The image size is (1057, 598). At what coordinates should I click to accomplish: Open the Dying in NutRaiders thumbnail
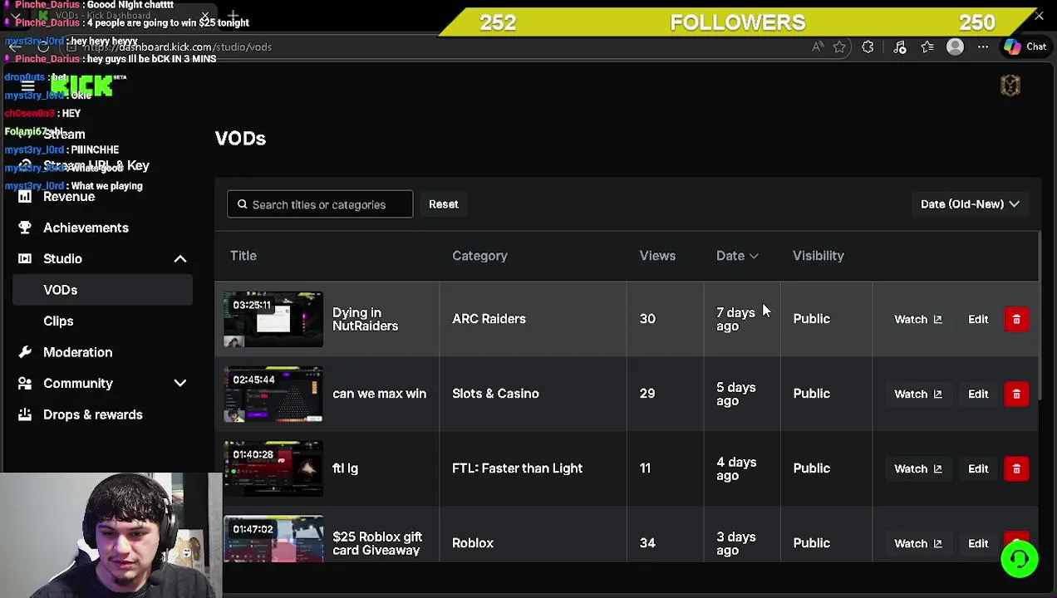click(x=273, y=319)
